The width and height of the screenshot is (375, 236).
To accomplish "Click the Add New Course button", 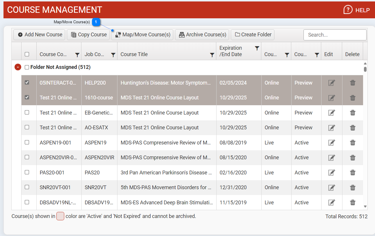I will (40, 35).
